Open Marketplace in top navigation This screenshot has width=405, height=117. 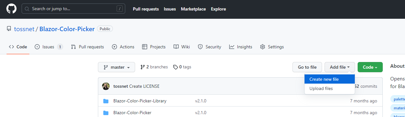click(x=193, y=9)
